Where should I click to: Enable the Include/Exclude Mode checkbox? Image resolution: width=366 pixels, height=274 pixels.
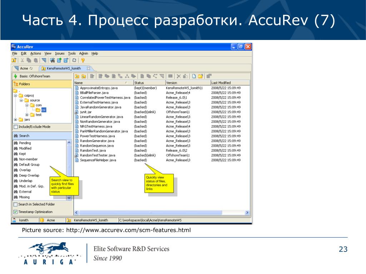16,127
